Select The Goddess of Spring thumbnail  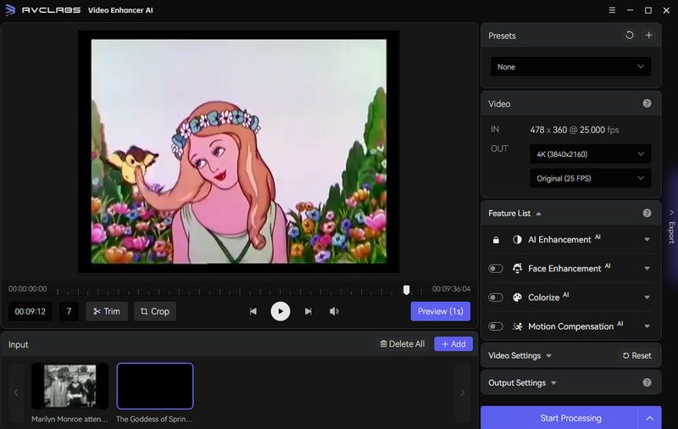tap(155, 387)
